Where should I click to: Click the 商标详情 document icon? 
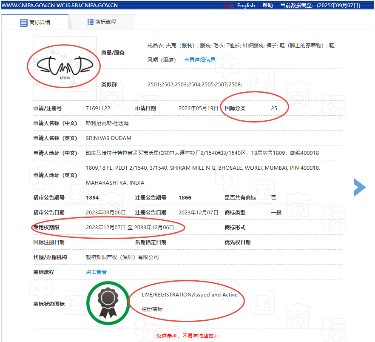tap(24, 23)
